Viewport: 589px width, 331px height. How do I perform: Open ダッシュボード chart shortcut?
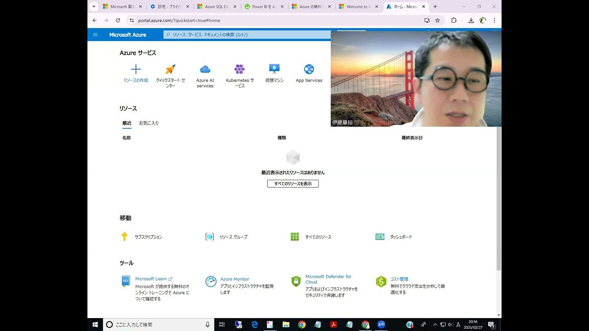pos(380,237)
